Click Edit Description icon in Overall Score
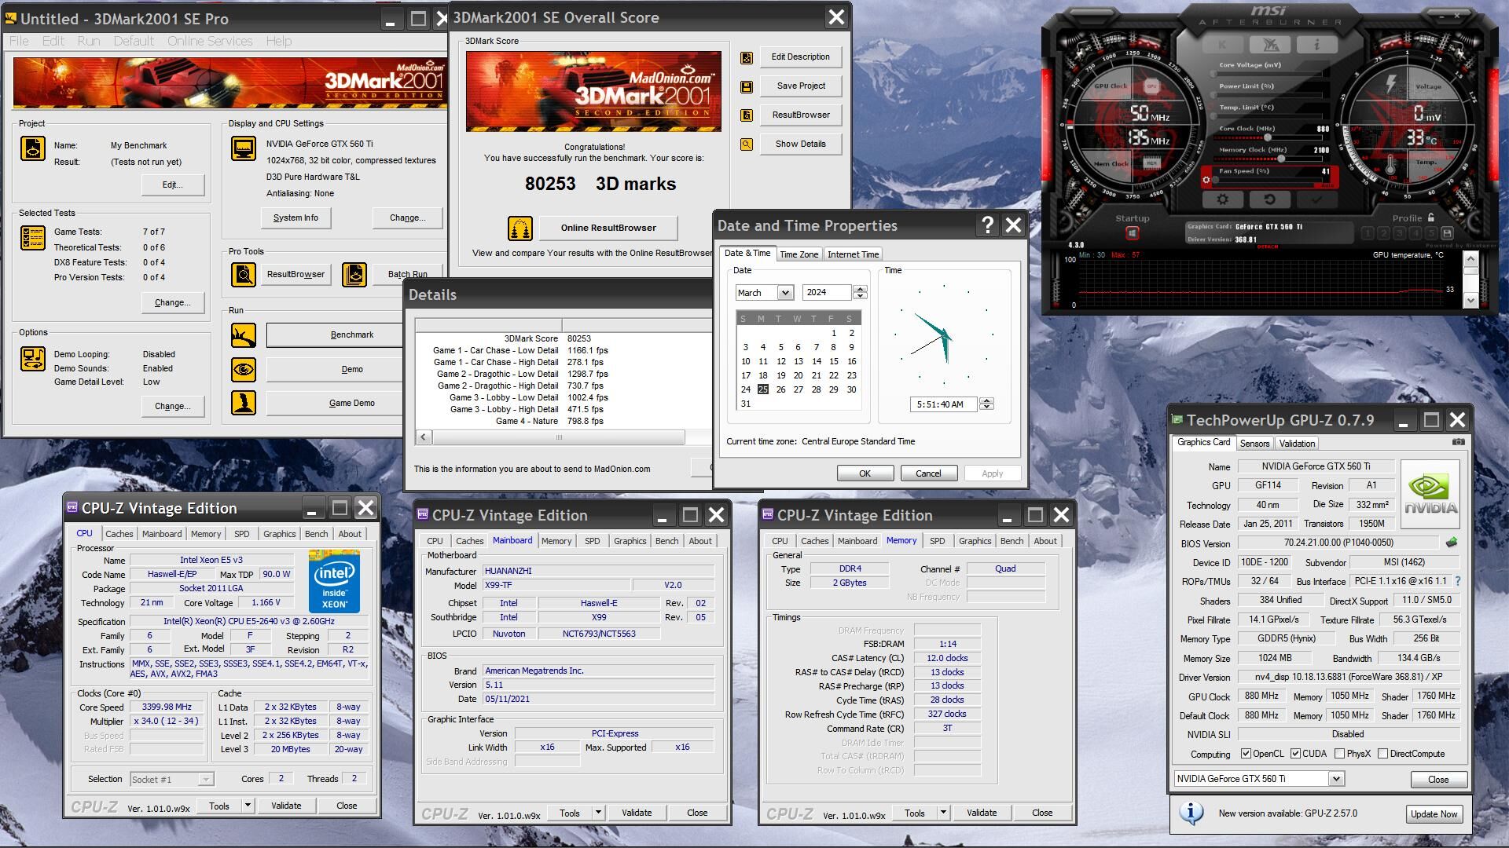The image size is (1509, 848). pyautogui.click(x=746, y=57)
